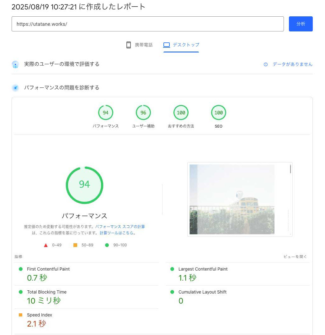Screen dimensions: 325x335
Task: Expand the Largest Contentful Paint metric
Action: point(203,269)
